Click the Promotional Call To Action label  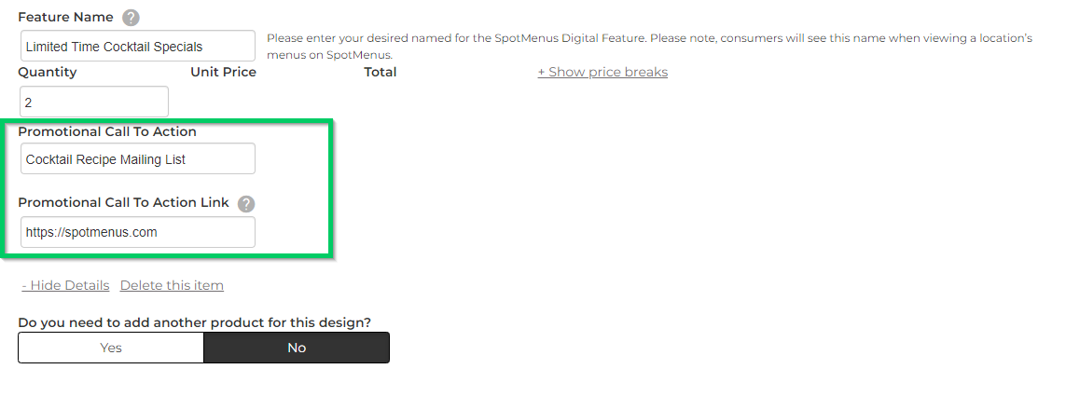[107, 131]
